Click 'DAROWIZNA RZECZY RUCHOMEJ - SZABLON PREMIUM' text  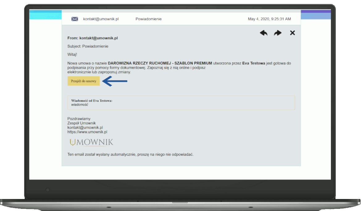(x=160, y=63)
